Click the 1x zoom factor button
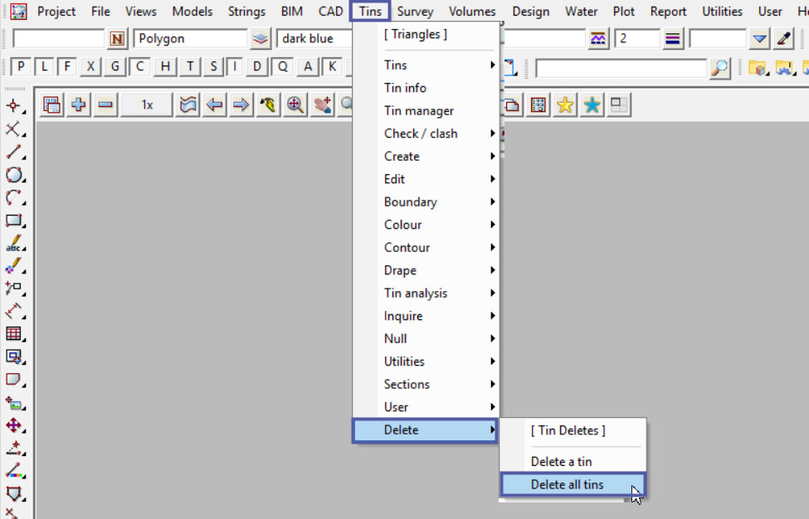 147,105
